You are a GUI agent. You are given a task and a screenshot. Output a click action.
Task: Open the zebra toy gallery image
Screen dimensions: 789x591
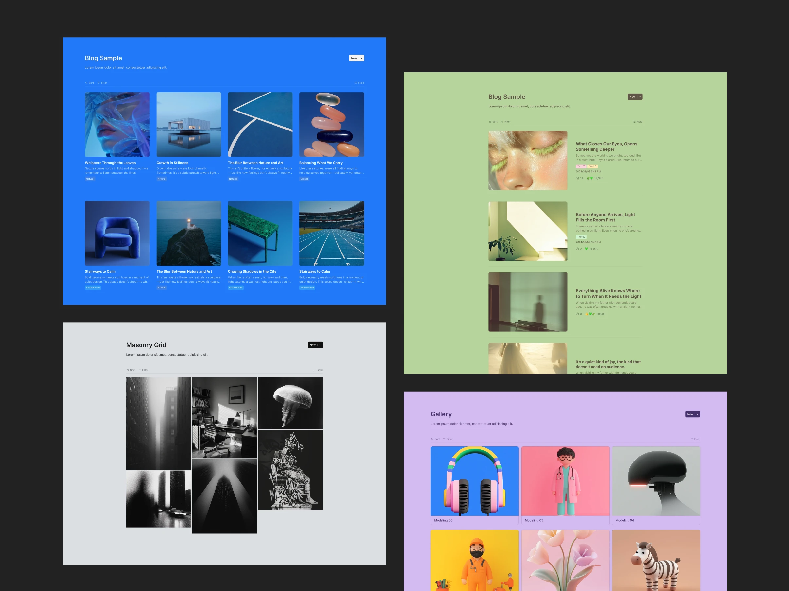pos(656,560)
